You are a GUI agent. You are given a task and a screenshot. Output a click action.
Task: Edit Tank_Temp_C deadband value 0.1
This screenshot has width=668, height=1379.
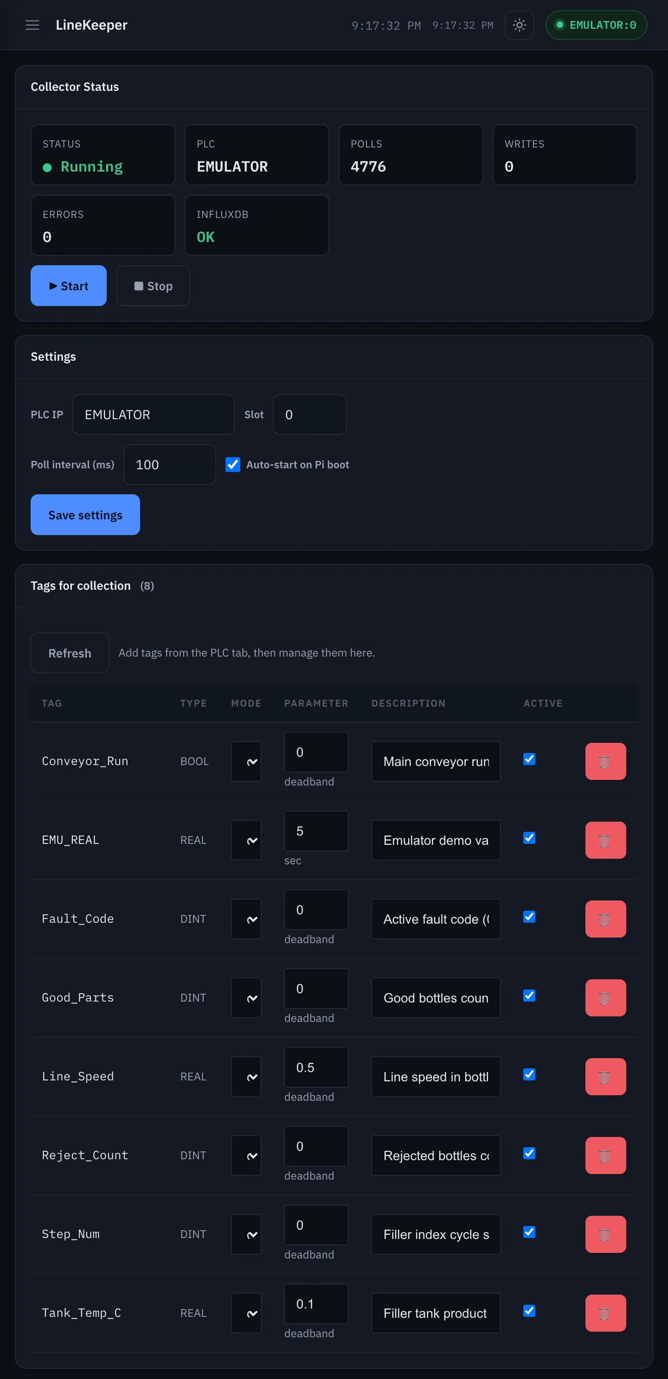coord(316,1303)
